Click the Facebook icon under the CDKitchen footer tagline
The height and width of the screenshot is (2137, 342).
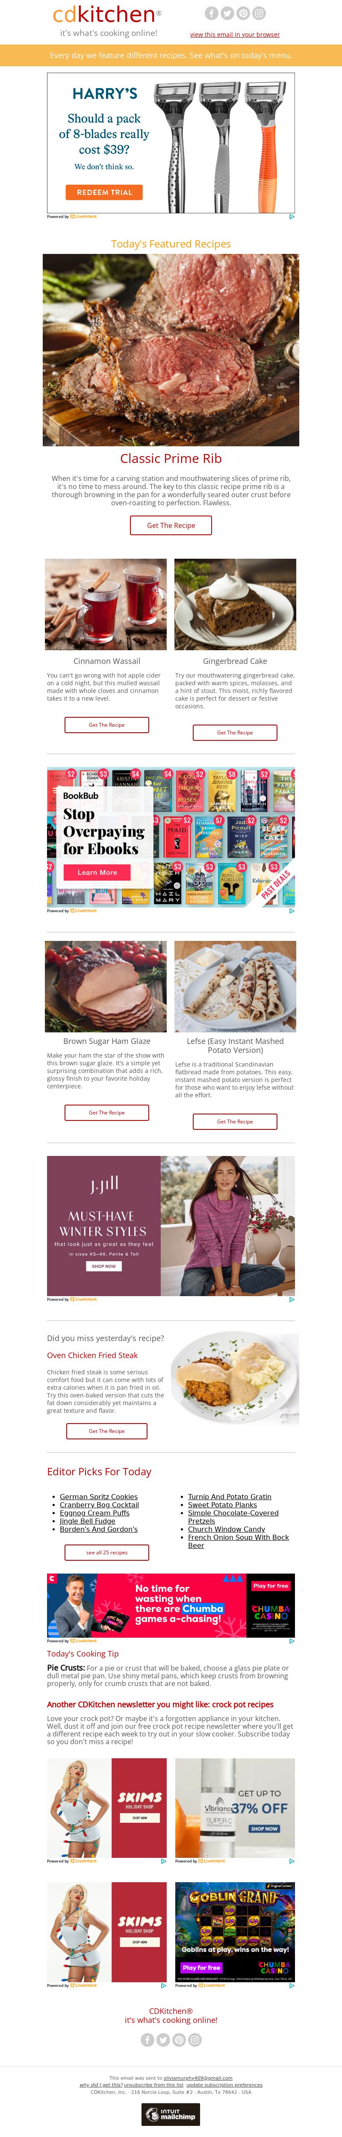pyautogui.click(x=147, y=2039)
